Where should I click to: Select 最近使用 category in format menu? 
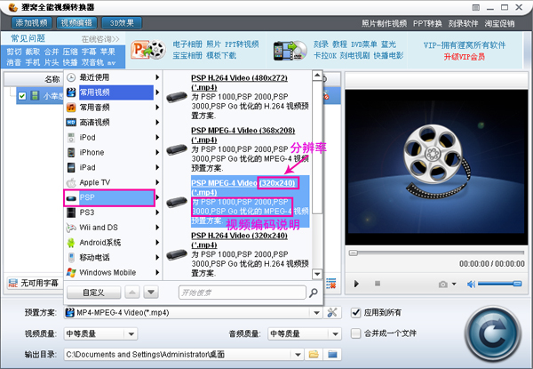point(113,77)
